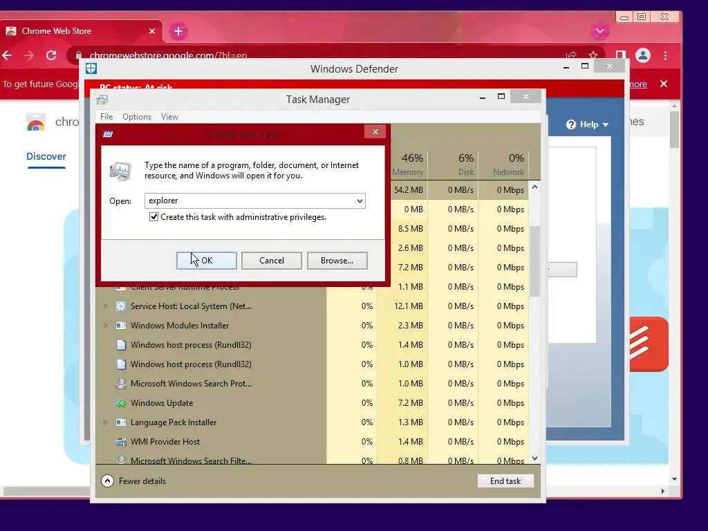Image resolution: width=708 pixels, height=531 pixels.
Task: Click the Chrome address bar URL
Action: tap(168, 55)
